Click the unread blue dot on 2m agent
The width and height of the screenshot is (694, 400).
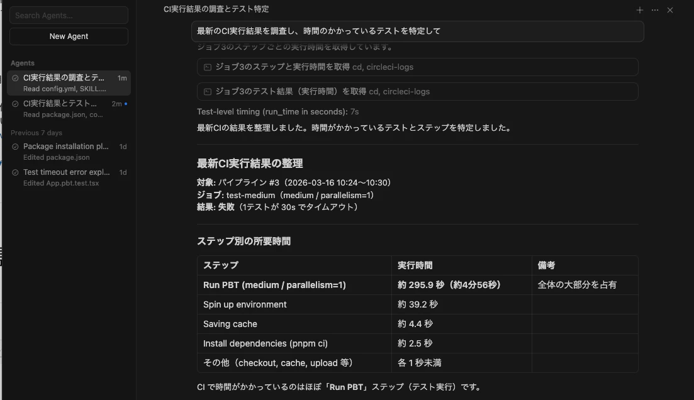126,104
